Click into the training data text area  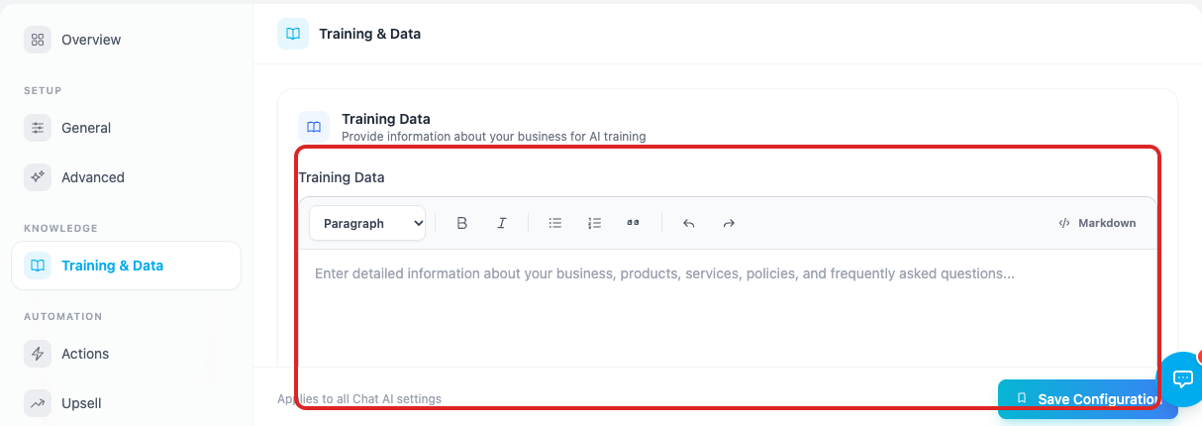(728, 307)
